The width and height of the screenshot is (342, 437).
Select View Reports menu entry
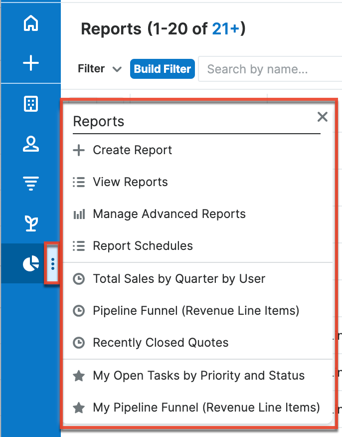click(130, 182)
